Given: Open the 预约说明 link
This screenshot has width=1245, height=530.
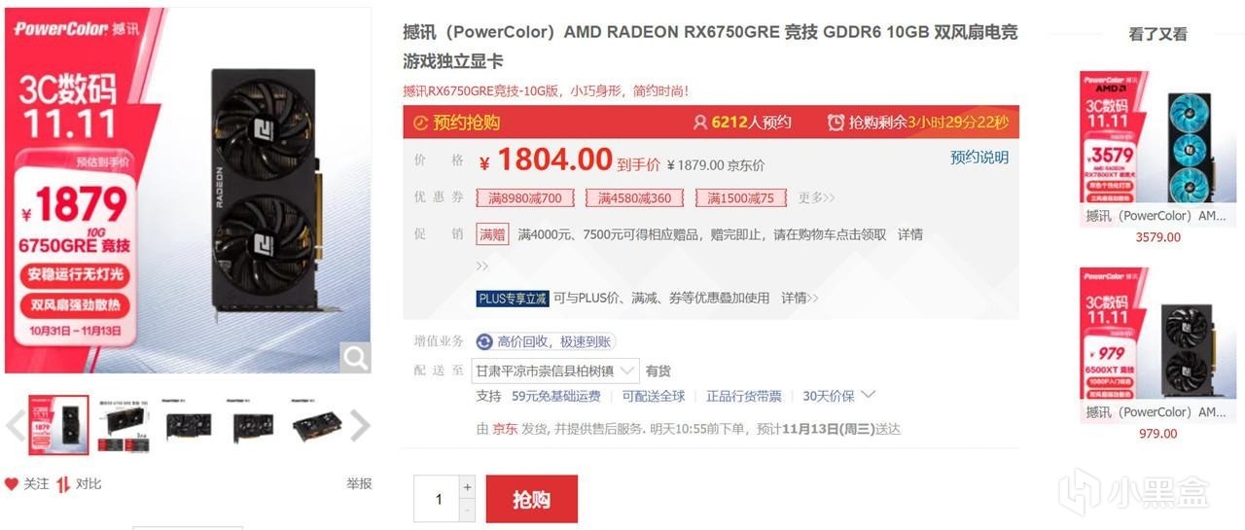Looking at the screenshot, I should (x=979, y=158).
